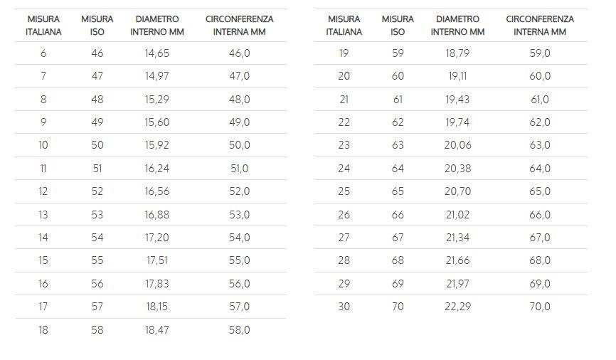Image resolution: width=616 pixels, height=360 pixels.
Task: Click the circumference cell reading 59,0
Action: pyautogui.click(x=540, y=53)
